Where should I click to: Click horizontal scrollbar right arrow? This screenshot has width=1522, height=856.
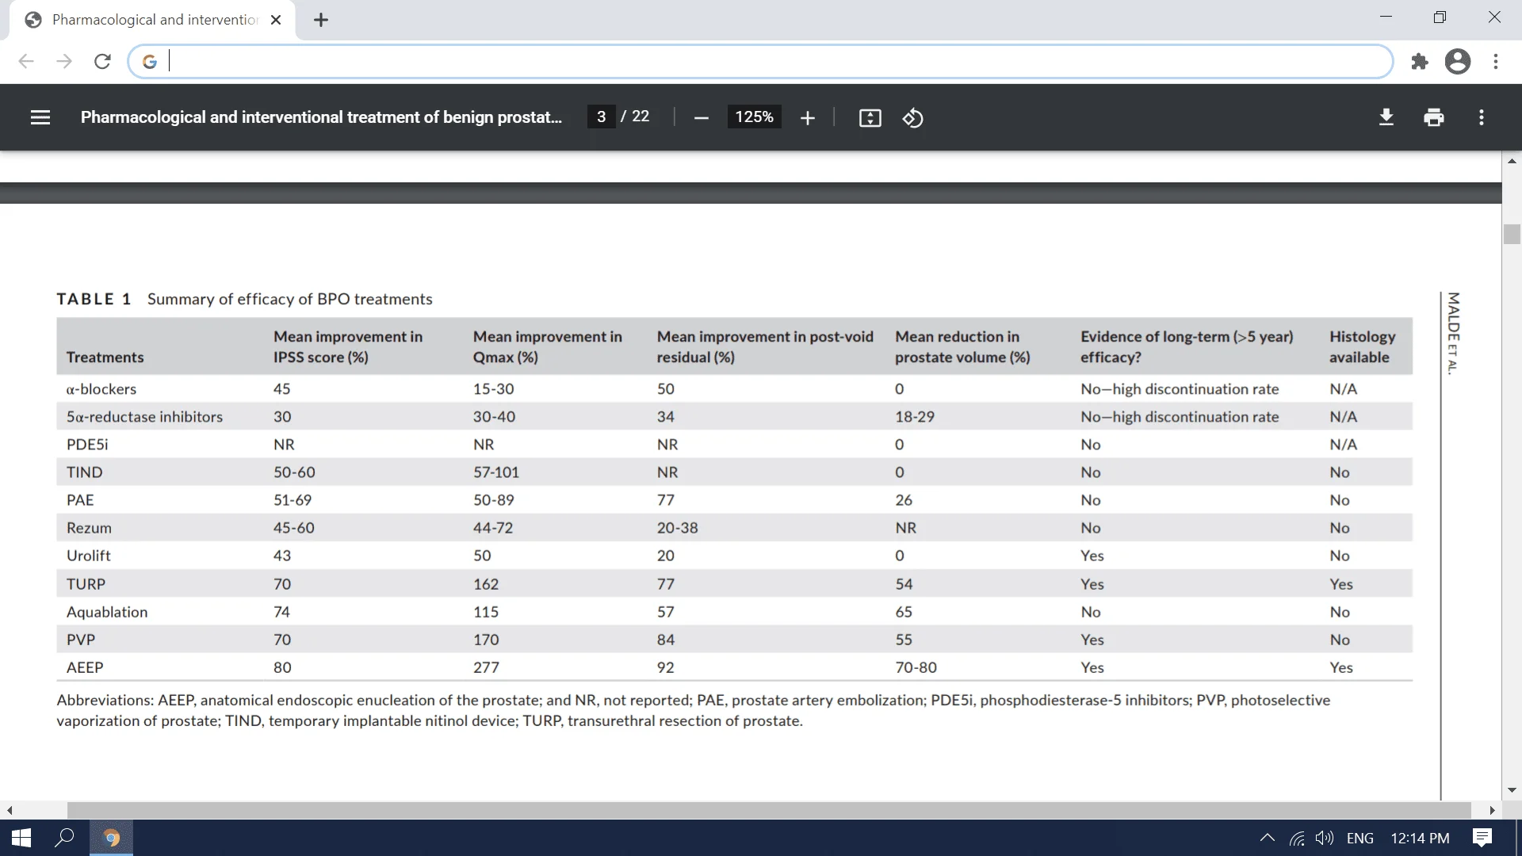pyautogui.click(x=1493, y=810)
